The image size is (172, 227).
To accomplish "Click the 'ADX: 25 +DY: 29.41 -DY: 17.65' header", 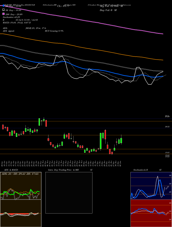I will tap(20, 174).
